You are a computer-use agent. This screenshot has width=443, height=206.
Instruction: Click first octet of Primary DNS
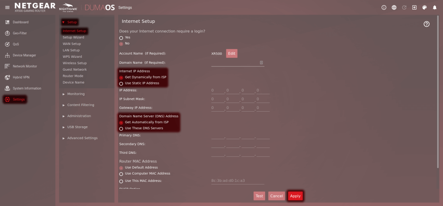point(218,136)
